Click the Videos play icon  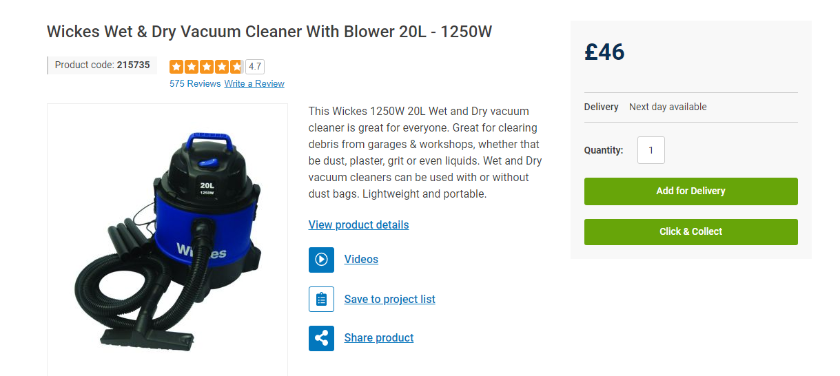(321, 260)
